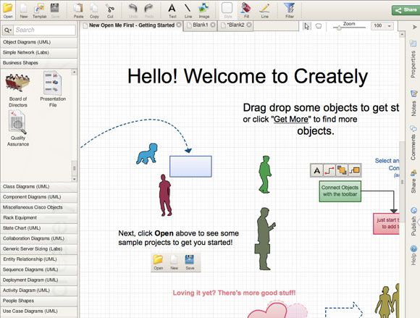Choose the Fill paint bucket tool
Viewport: 420px width, 318px height.
[246, 10]
